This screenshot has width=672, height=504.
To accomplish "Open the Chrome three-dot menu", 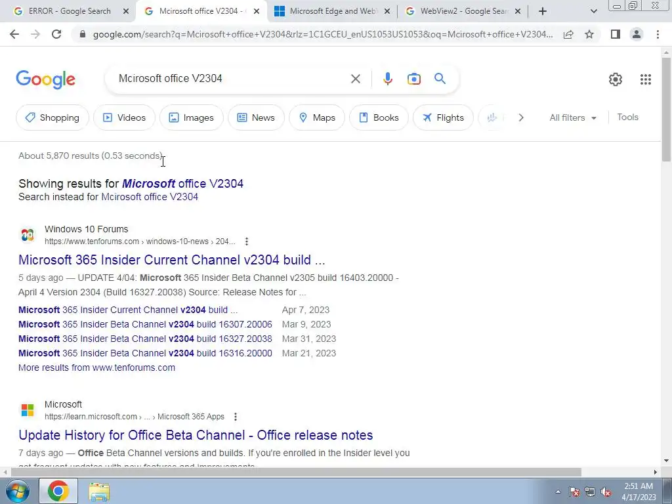I will click(658, 34).
